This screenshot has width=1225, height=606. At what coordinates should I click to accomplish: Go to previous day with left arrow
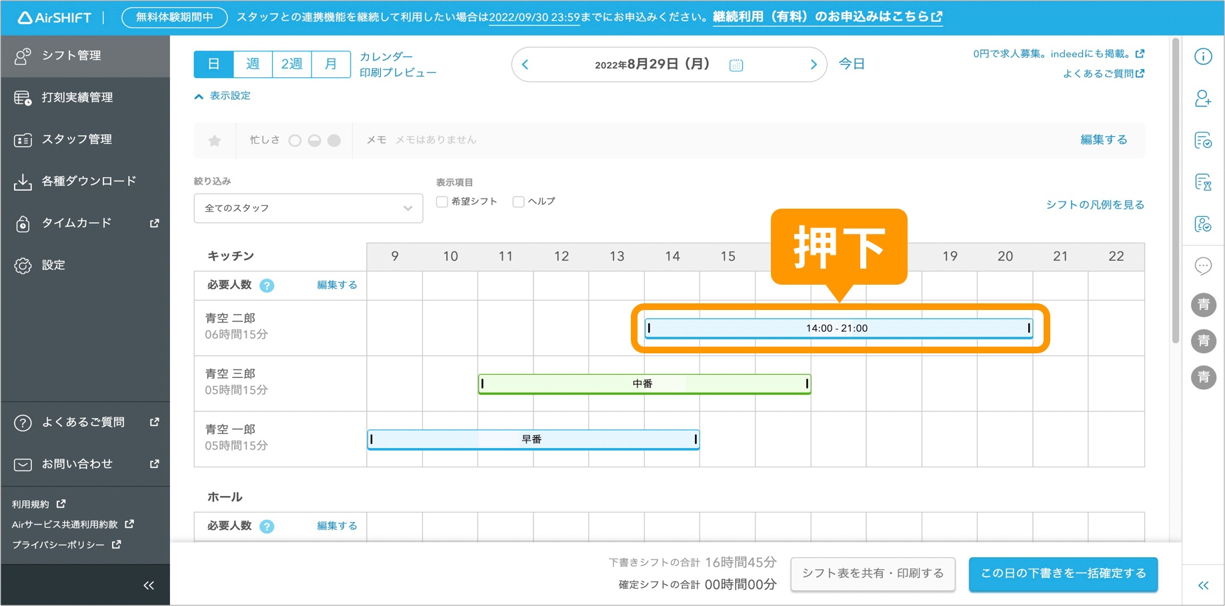[525, 65]
